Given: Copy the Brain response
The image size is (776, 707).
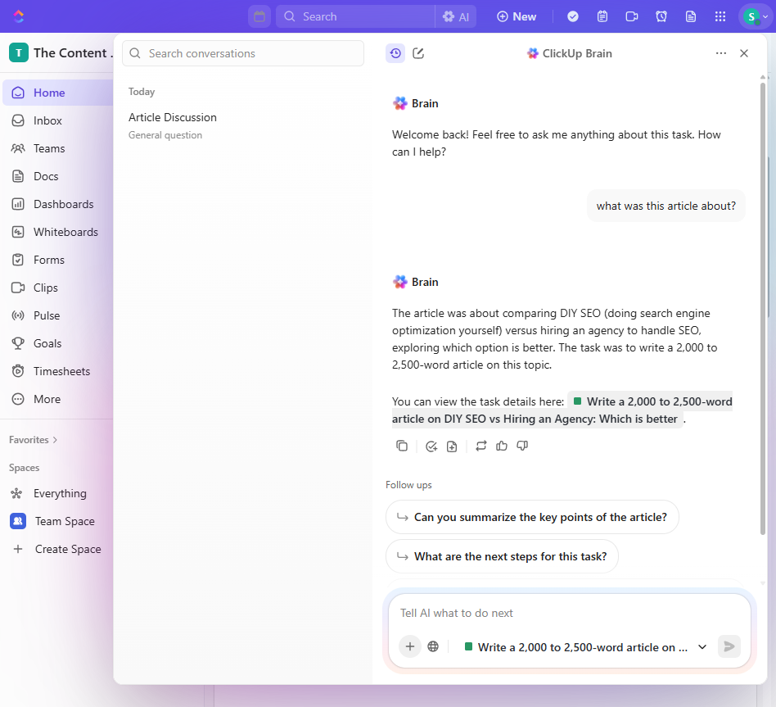Looking at the screenshot, I should [x=402, y=446].
